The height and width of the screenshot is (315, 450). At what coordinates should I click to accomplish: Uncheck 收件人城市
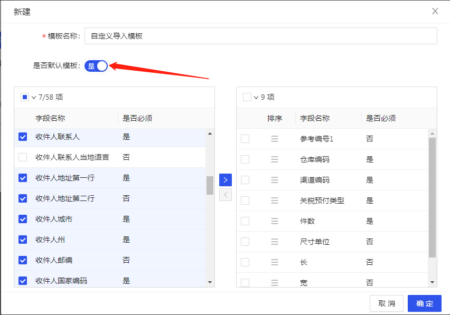23,219
